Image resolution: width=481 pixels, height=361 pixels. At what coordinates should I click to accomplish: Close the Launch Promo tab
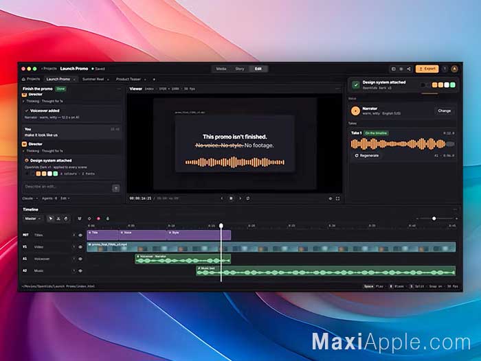(x=74, y=80)
